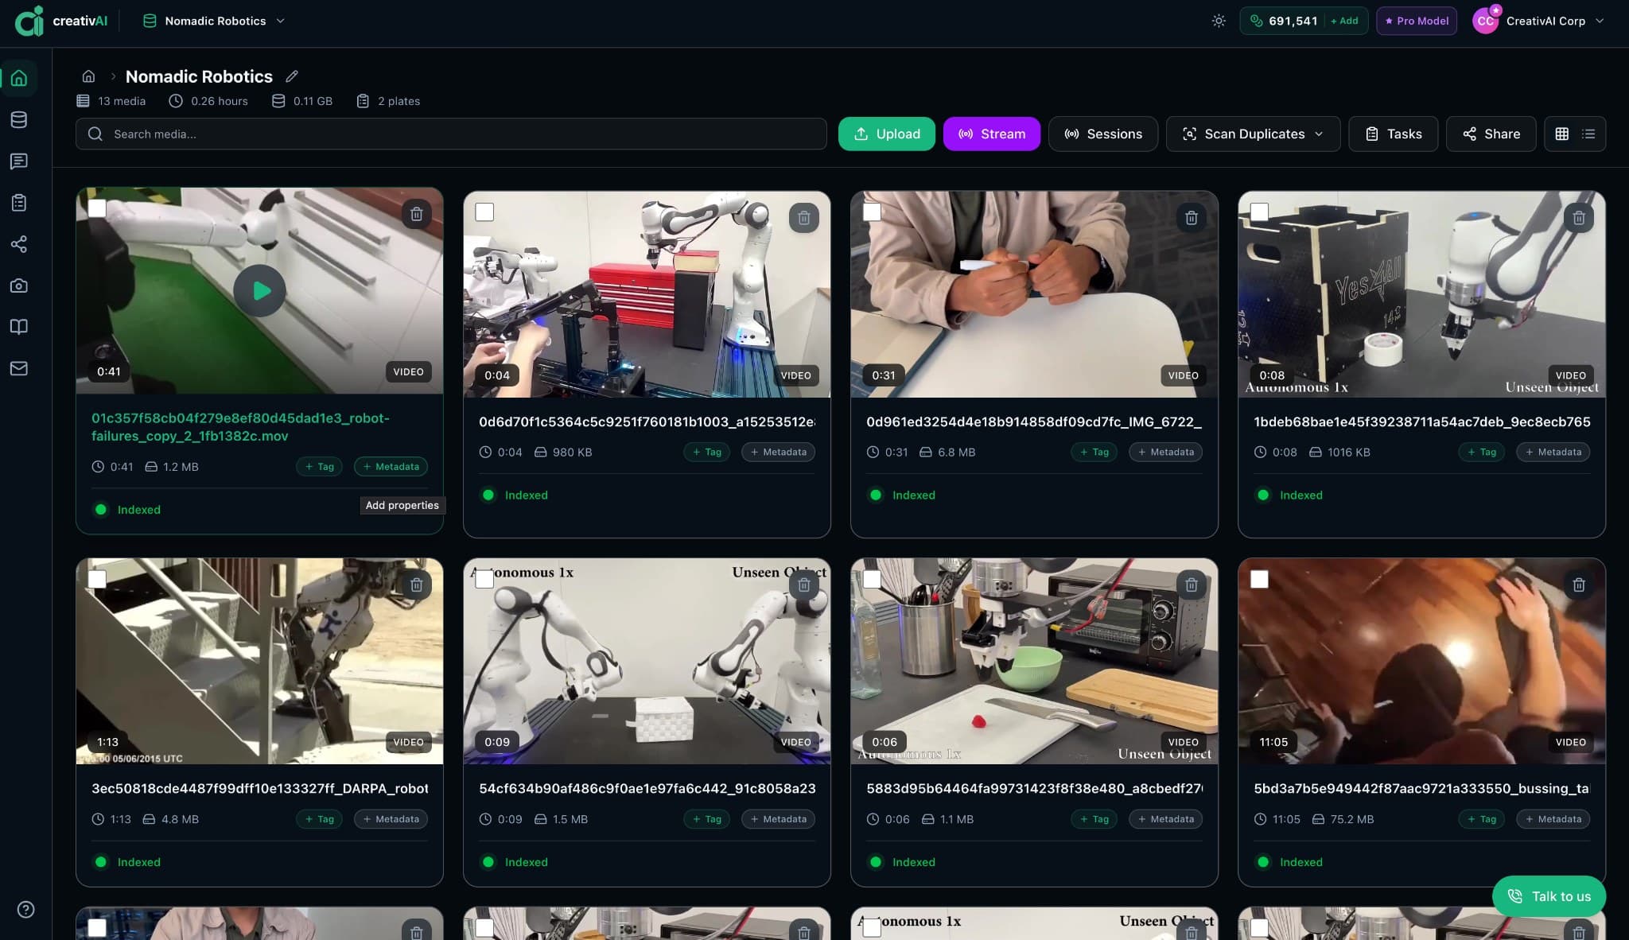Expand the Nomadic Robotics project dropdown
The width and height of the screenshot is (1629, 940).
pyautogui.click(x=214, y=21)
